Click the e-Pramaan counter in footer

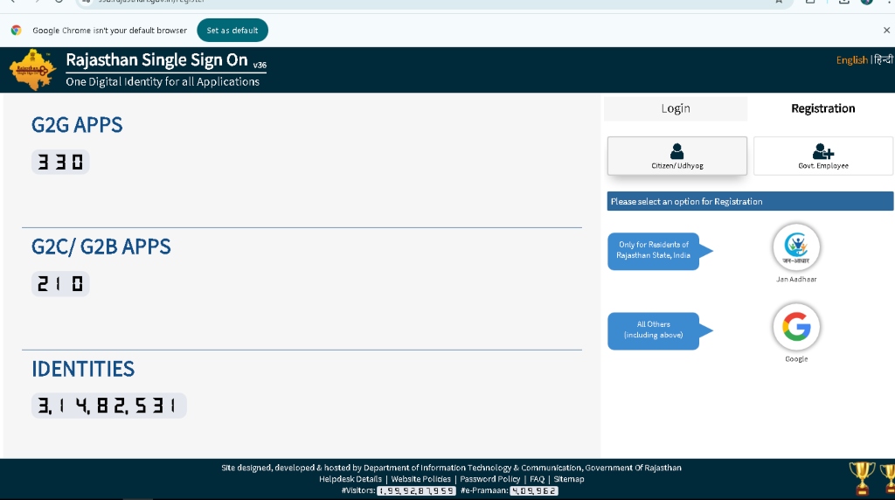[x=534, y=491]
